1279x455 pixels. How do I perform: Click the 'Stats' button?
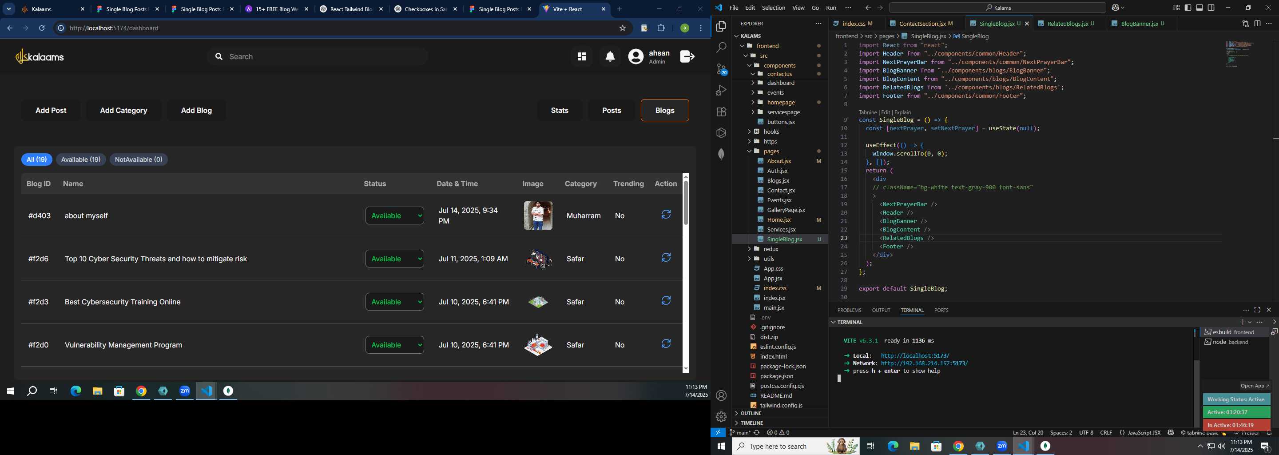pyautogui.click(x=560, y=110)
